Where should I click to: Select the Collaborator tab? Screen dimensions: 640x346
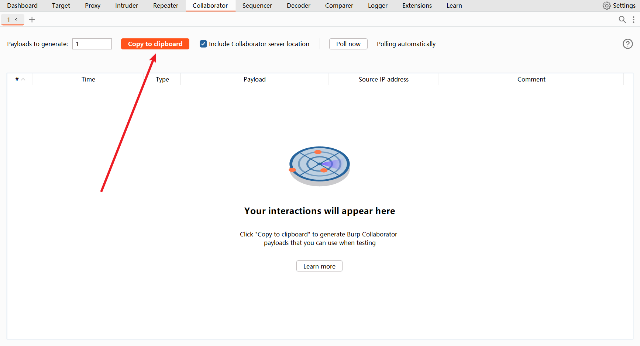pyautogui.click(x=210, y=6)
